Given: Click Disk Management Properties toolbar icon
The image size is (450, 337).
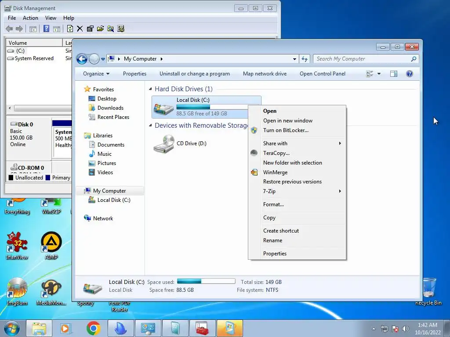Looking at the screenshot, I should click(90, 29).
